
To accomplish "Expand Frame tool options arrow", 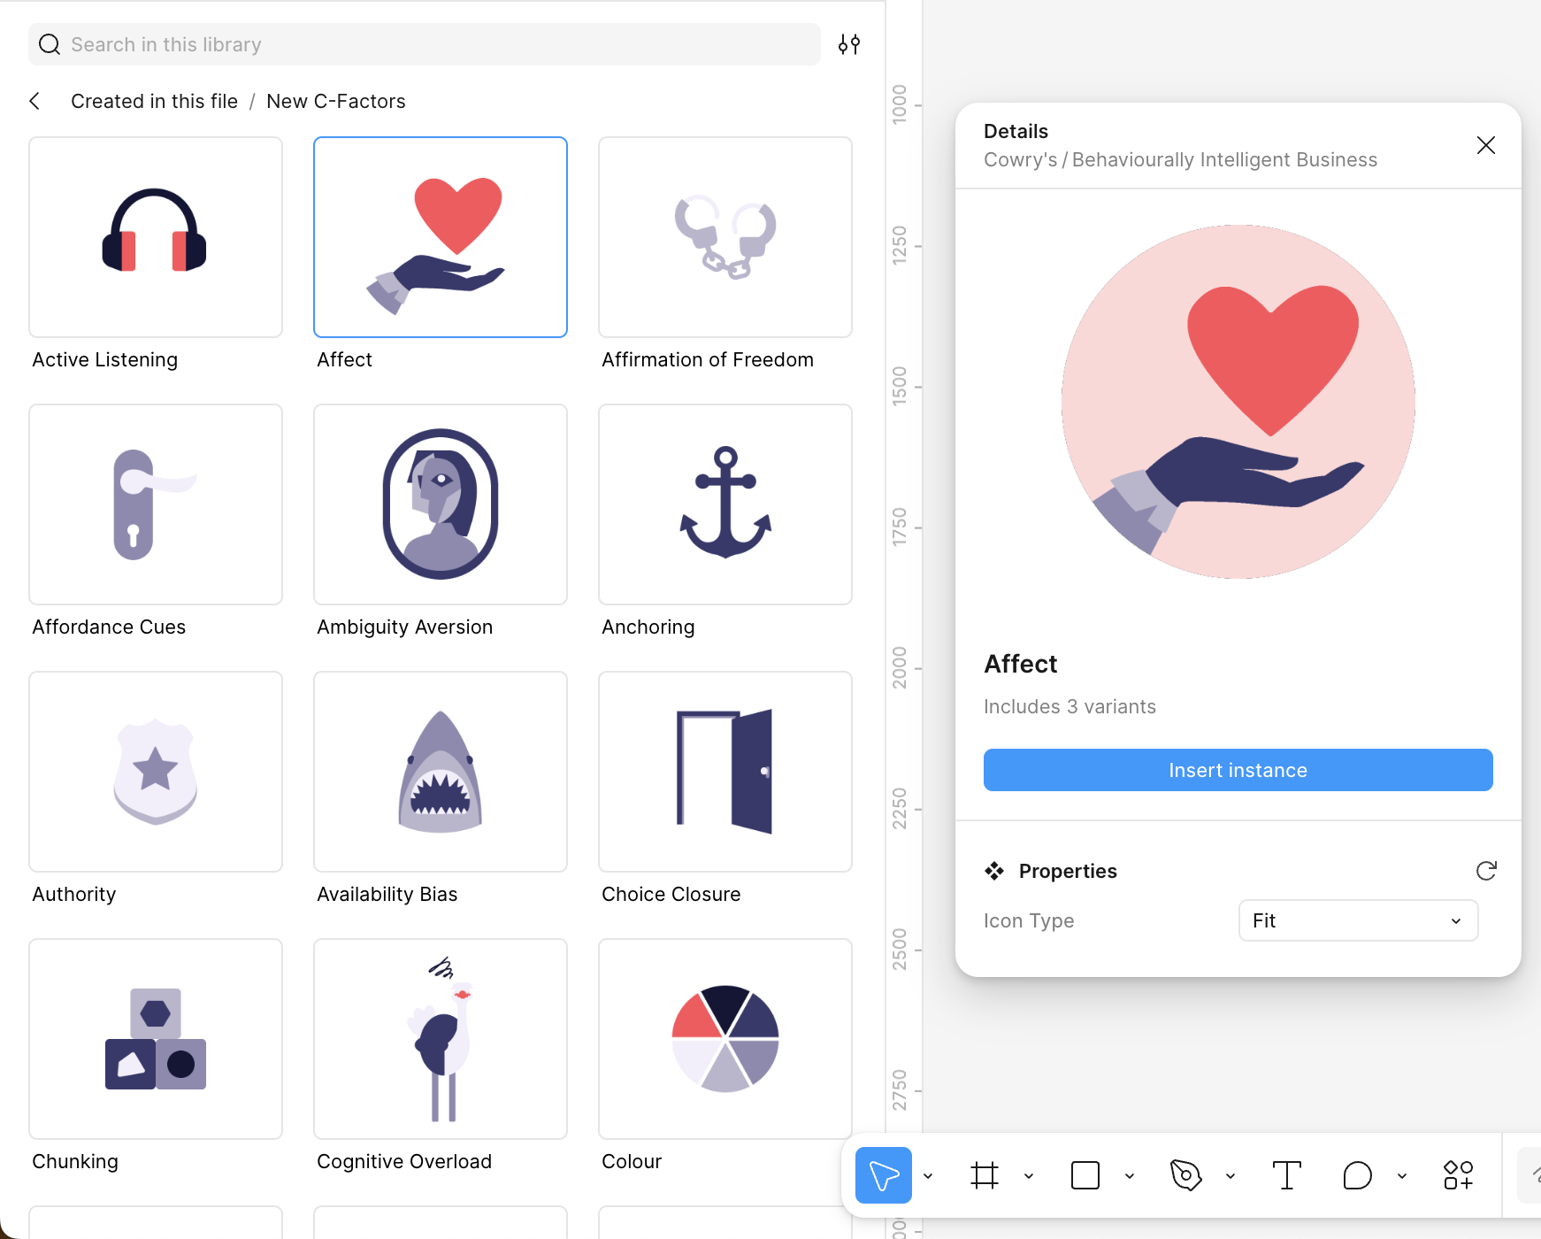I will click(1029, 1176).
